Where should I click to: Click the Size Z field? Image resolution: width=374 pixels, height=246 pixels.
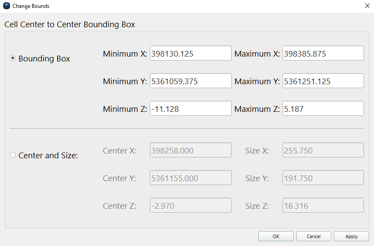pyautogui.click(x=323, y=206)
